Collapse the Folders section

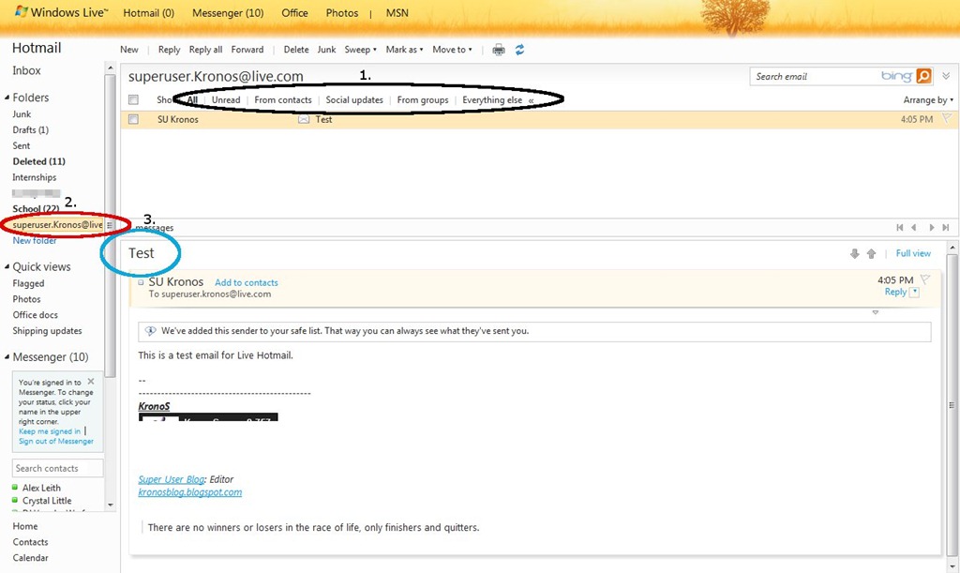tap(7, 98)
